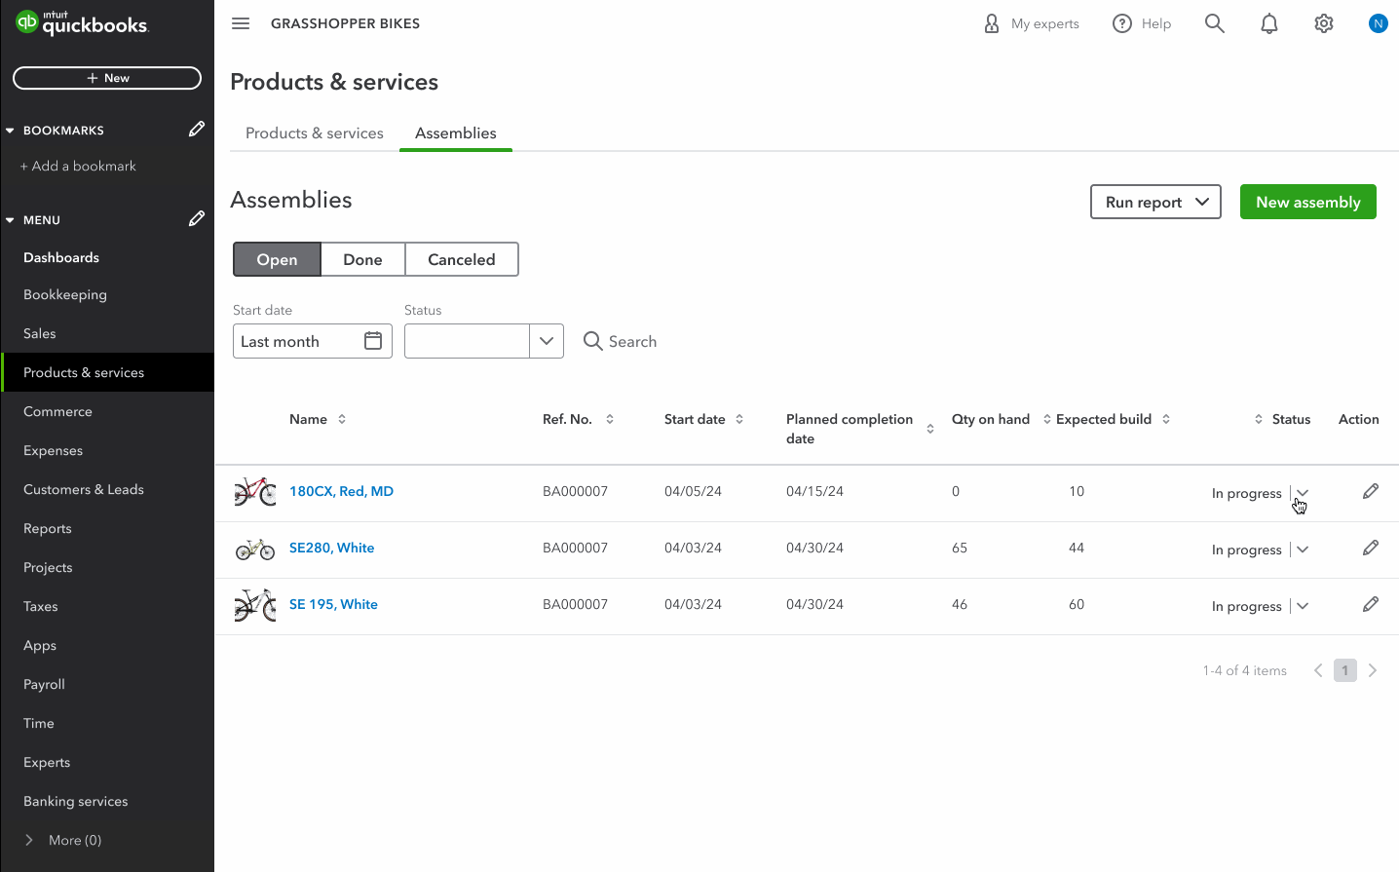The image size is (1399, 872).
Task: Sort by Planned completion date column
Action: 930,429
